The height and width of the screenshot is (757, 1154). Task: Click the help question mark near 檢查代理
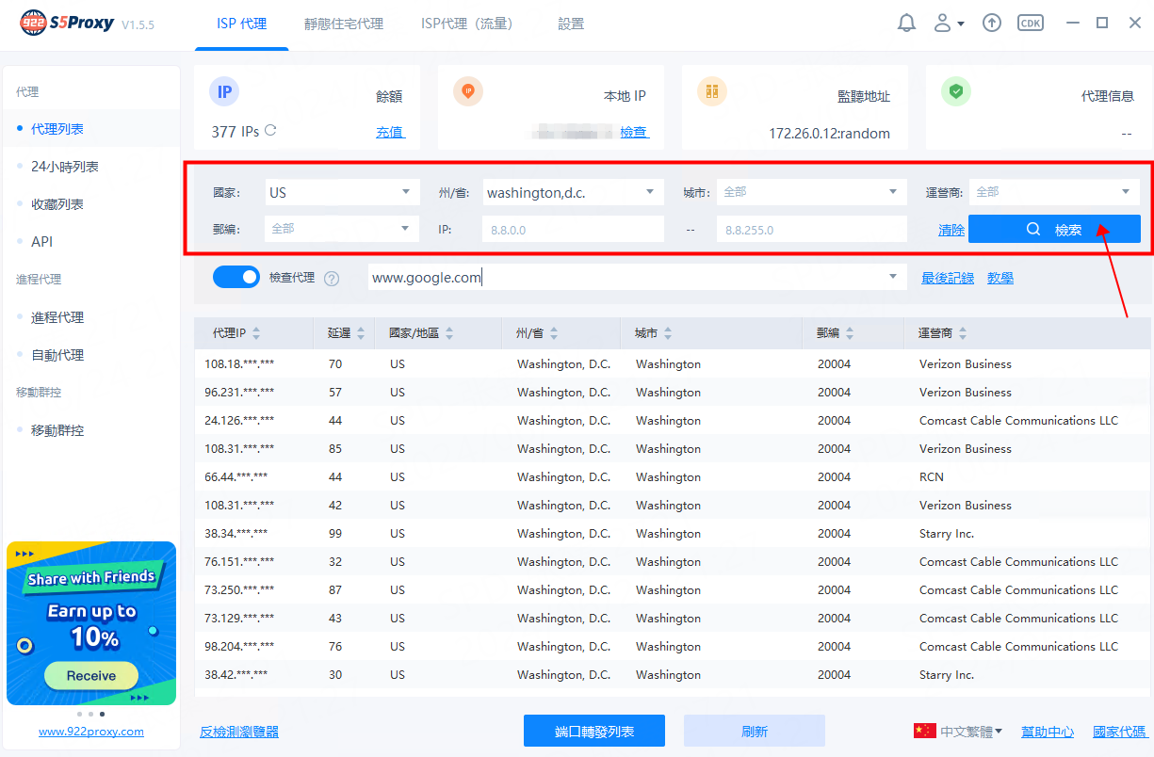[332, 278]
